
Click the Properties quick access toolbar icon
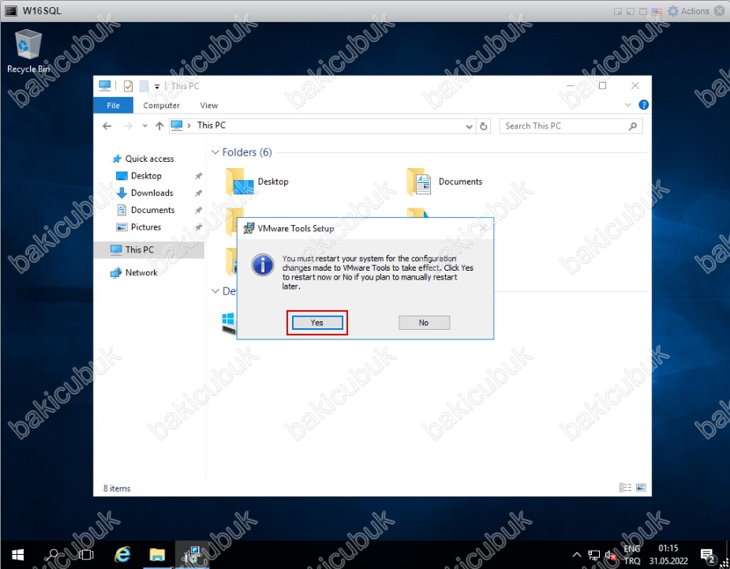pos(128,86)
